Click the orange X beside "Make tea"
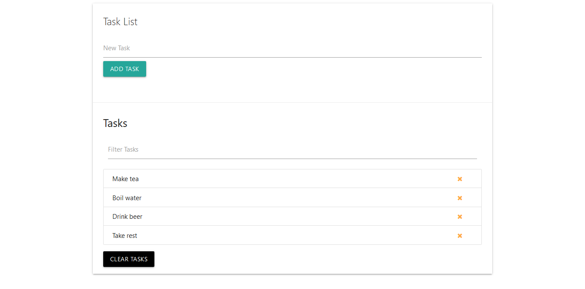 click(x=460, y=179)
